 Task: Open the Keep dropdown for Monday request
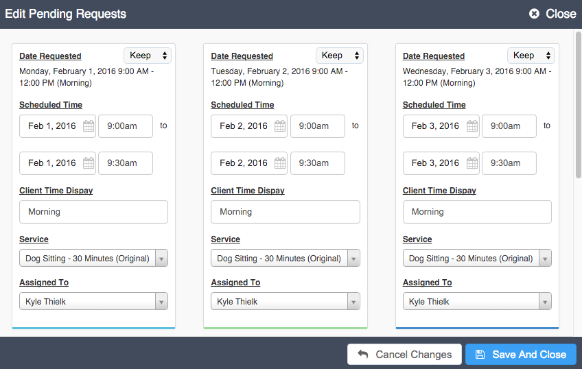148,56
